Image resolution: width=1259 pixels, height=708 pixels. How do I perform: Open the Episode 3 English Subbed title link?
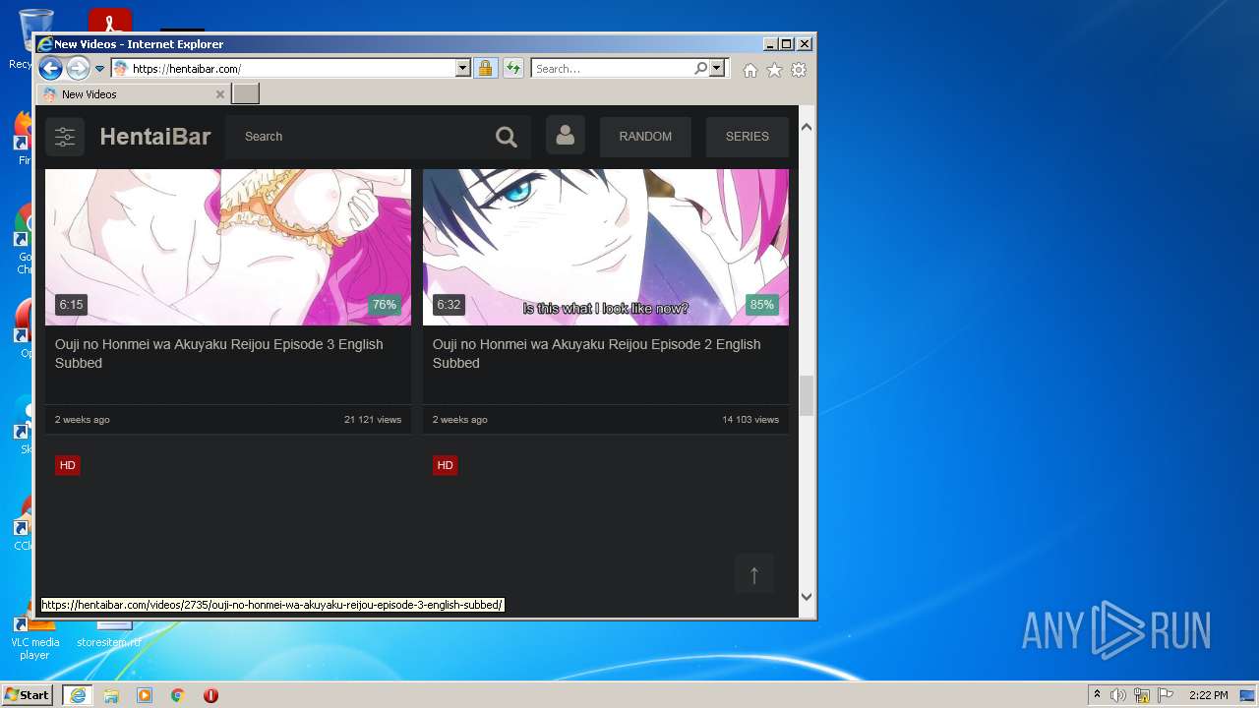[x=219, y=353]
